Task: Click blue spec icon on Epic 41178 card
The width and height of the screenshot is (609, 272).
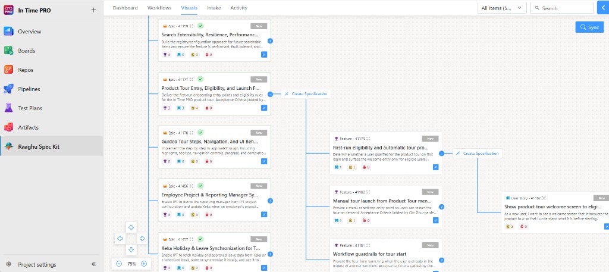Action: point(264,161)
